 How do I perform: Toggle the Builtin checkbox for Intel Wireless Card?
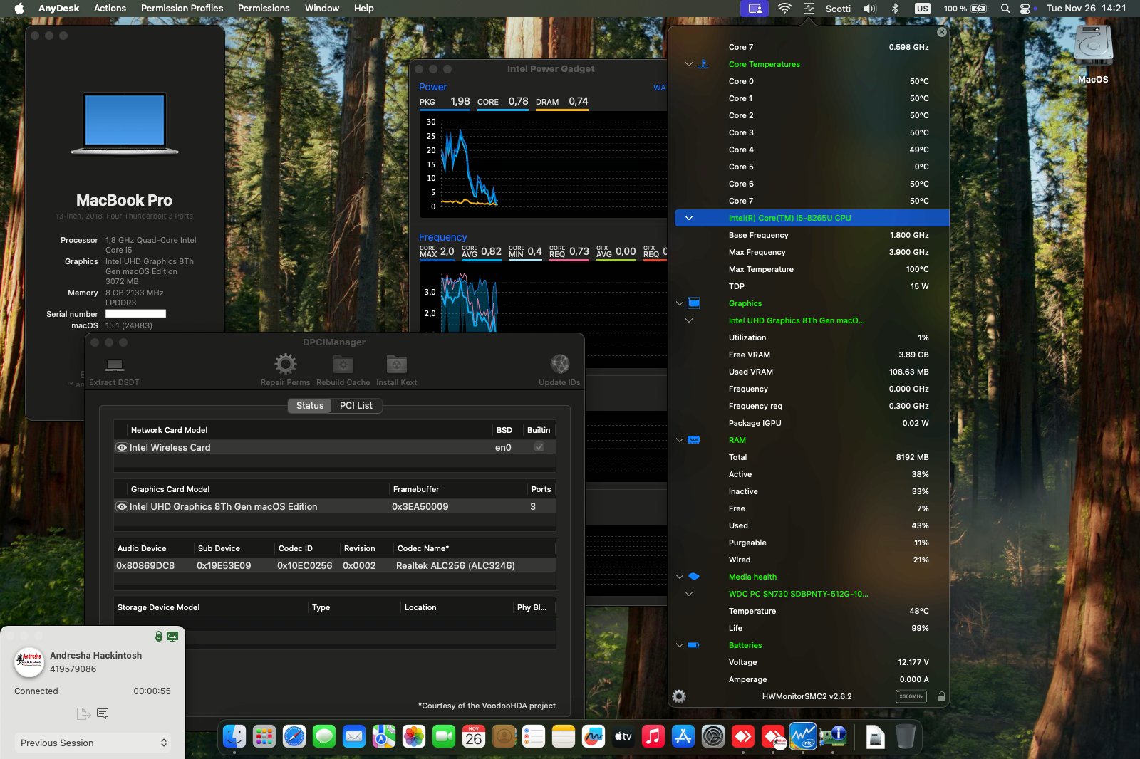539,447
